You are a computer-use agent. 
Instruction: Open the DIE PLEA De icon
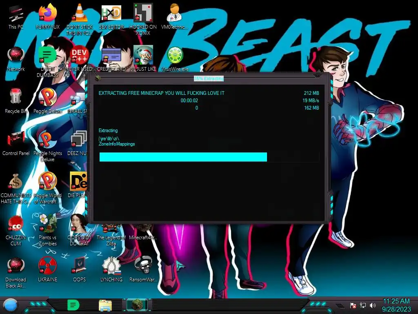78,185
